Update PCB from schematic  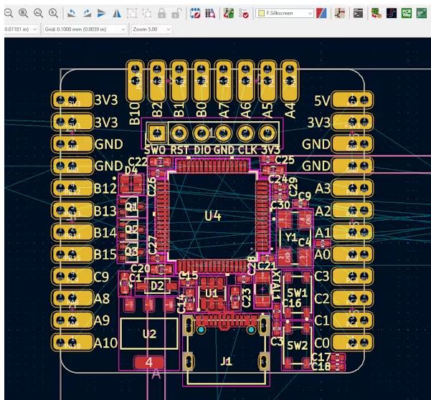[x=228, y=13]
